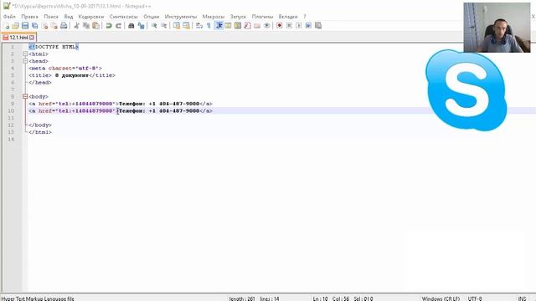Viewport: 536px width, 301px height.
Task: Toggle the highlighted indent guide button
Action: [x=219, y=26]
